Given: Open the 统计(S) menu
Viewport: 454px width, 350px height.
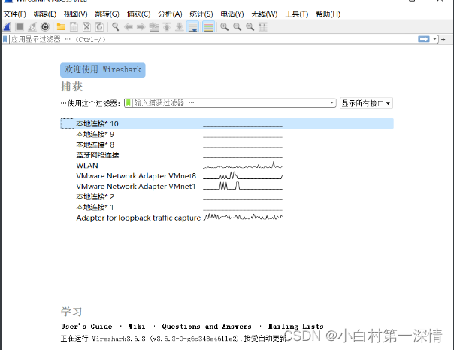Looking at the screenshot, I should (201, 14).
